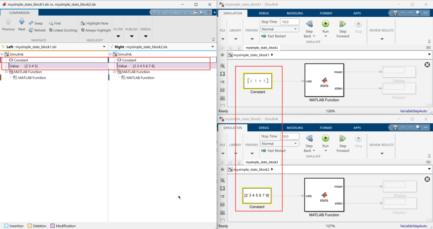Save model icon in block2 window
Image resolution: width=433 pixels, height=229 pixels.
(395, 128)
